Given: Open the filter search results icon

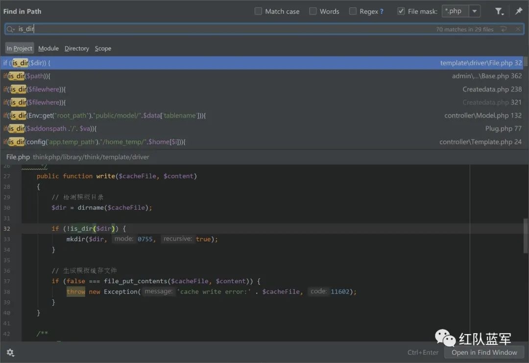Looking at the screenshot, I should click(x=499, y=11).
